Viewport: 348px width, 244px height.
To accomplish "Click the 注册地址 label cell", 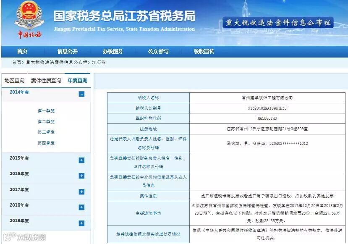I will tap(148, 129).
